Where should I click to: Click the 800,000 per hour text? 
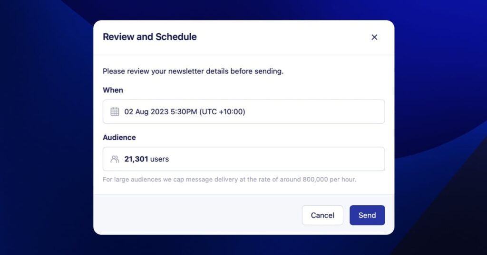tap(330, 180)
